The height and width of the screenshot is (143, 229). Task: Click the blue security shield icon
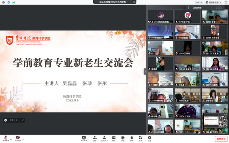8,2
